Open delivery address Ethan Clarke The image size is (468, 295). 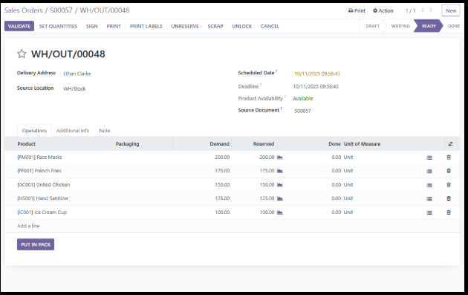[77, 74]
